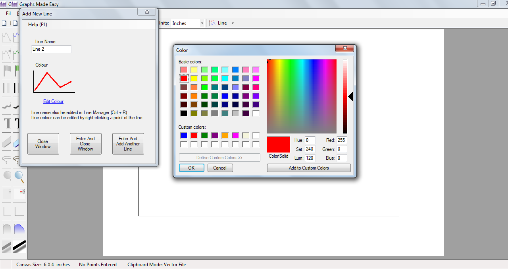The width and height of the screenshot is (508, 269).
Task: Pick the blue swatch in Custom colors
Action: tap(184, 135)
